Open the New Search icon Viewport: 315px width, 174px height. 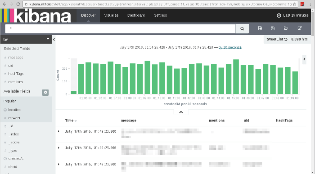point(260,28)
